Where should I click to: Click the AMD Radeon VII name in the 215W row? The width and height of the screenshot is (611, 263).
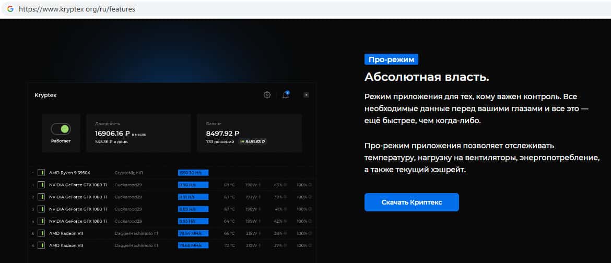(x=66, y=233)
